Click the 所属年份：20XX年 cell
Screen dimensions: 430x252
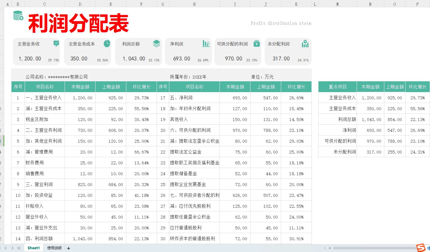(x=188, y=77)
